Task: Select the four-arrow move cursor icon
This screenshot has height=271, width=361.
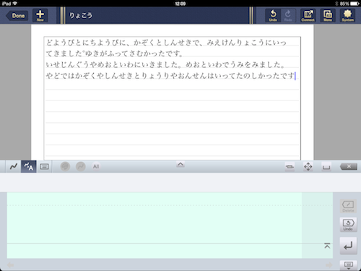Action: coord(308,166)
